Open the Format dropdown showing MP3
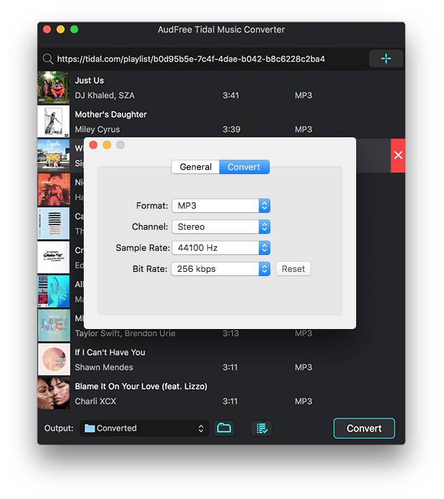This screenshot has height=499, width=444. pyautogui.click(x=221, y=205)
